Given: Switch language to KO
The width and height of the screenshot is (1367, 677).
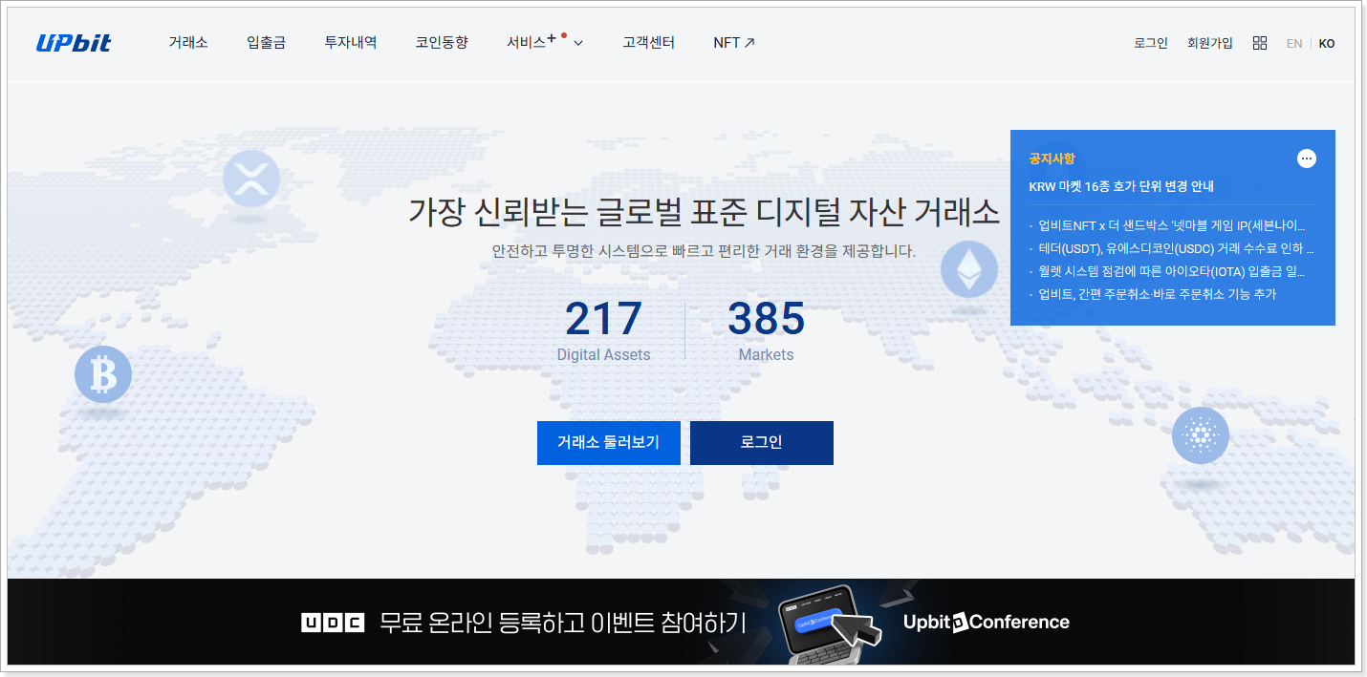Looking at the screenshot, I should pyautogui.click(x=1327, y=43).
